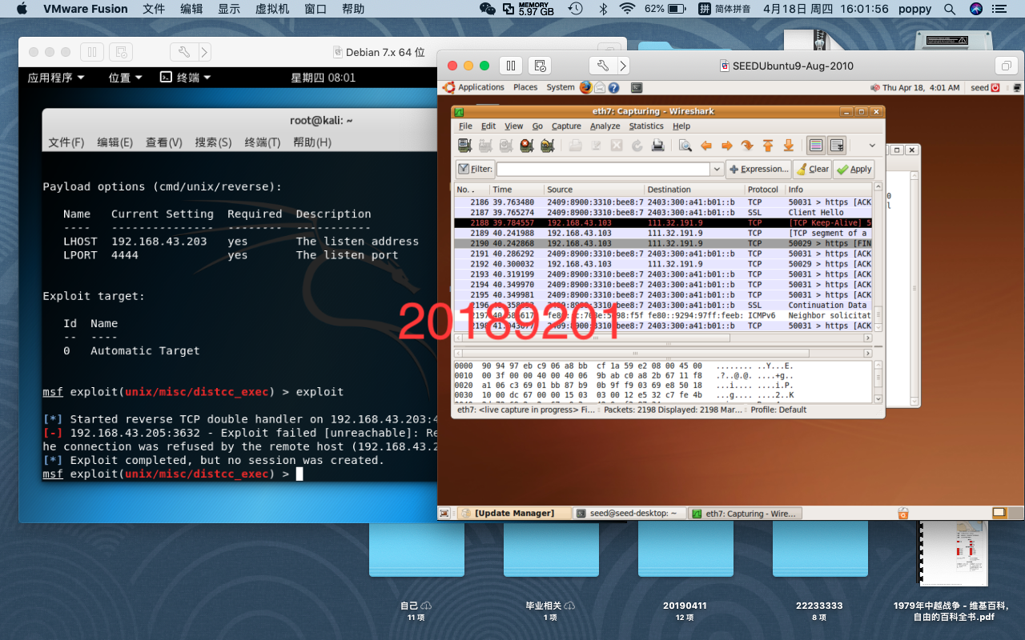Apply the Wireshark display filter
Image resolution: width=1025 pixels, height=640 pixels.
pos(854,169)
